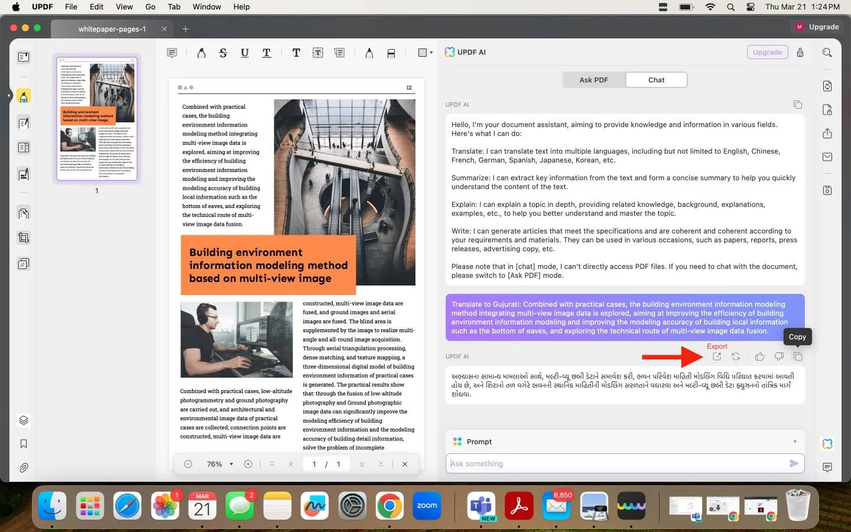
Task: Send file by email from right sidebar
Action: click(x=827, y=157)
